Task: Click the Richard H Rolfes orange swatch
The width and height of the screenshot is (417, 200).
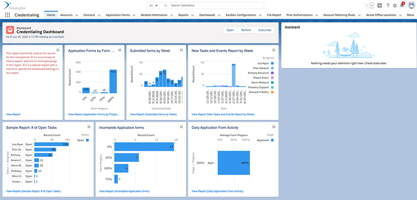Action: (272, 92)
